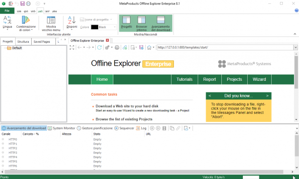Click the full screen browser icon

(72, 48)
